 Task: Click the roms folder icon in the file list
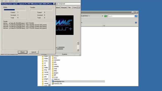[53, 64]
